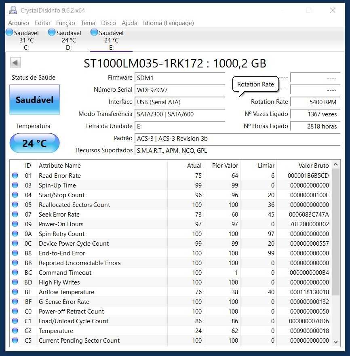Image resolution: width=350 pixels, height=356 pixels.
Task: Click status orb for Device Power Cycle Count
Action: click(15, 243)
